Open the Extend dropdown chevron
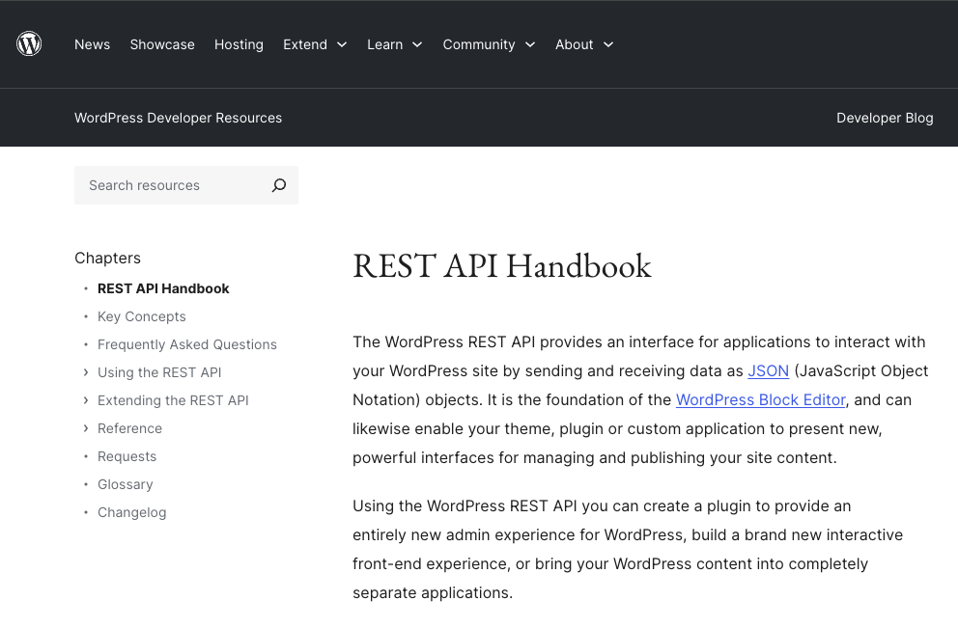This screenshot has height=628, width=958. coord(342,44)
